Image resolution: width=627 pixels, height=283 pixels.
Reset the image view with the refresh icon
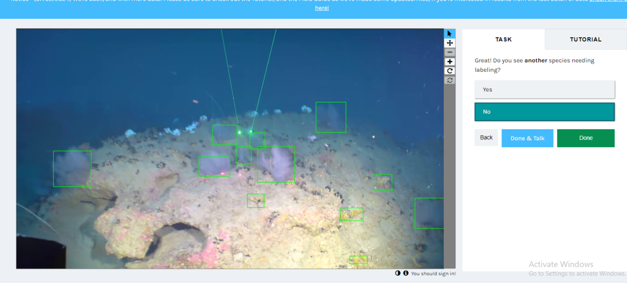(450, 80)
